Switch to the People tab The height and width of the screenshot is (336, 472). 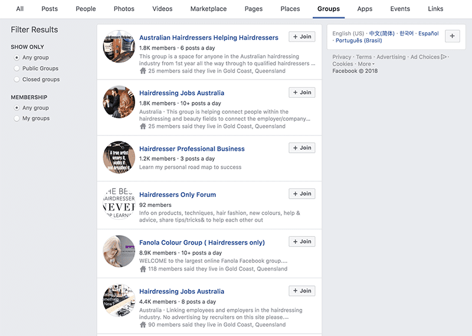86,9
